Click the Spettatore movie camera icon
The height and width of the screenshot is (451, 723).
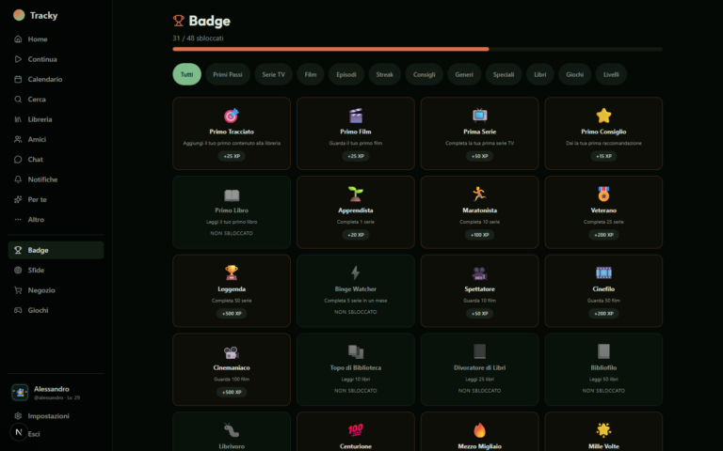pyautogui.click(x=479, y=273)
